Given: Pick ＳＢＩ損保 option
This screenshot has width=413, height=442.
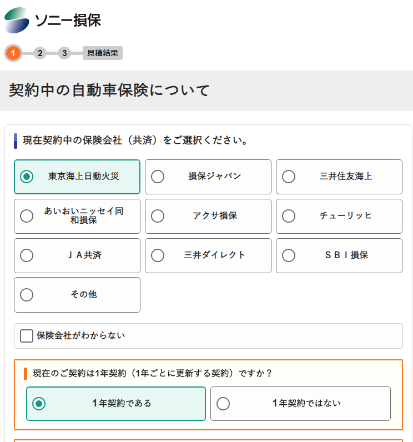Looking at the screenshot, I should pos(339,255).
